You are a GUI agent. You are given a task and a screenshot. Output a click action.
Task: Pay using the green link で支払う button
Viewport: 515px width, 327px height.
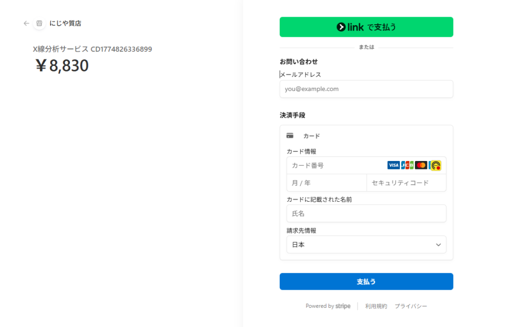pos(366,27)
